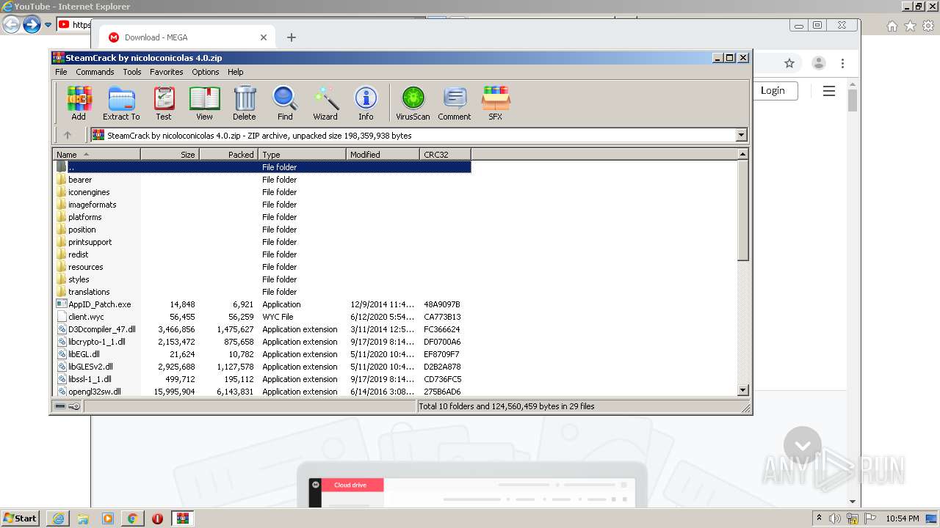The width and height of the screenshot is (940, 528).
Task: Select libssl-1_1.dll file
Action: pyautogui.click(x=90, y=379)
